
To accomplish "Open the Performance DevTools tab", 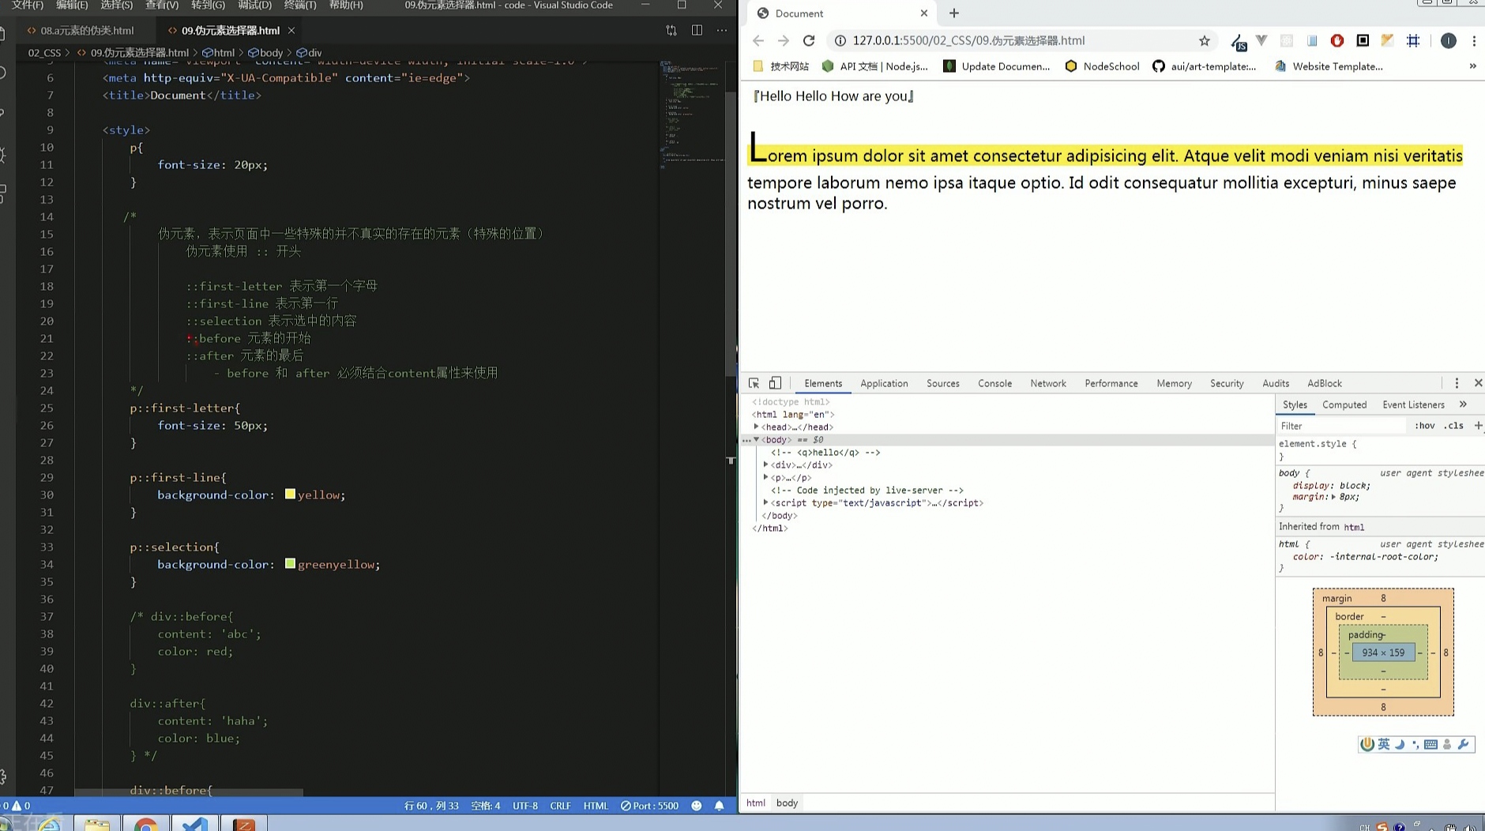I will click(1111, 383).
